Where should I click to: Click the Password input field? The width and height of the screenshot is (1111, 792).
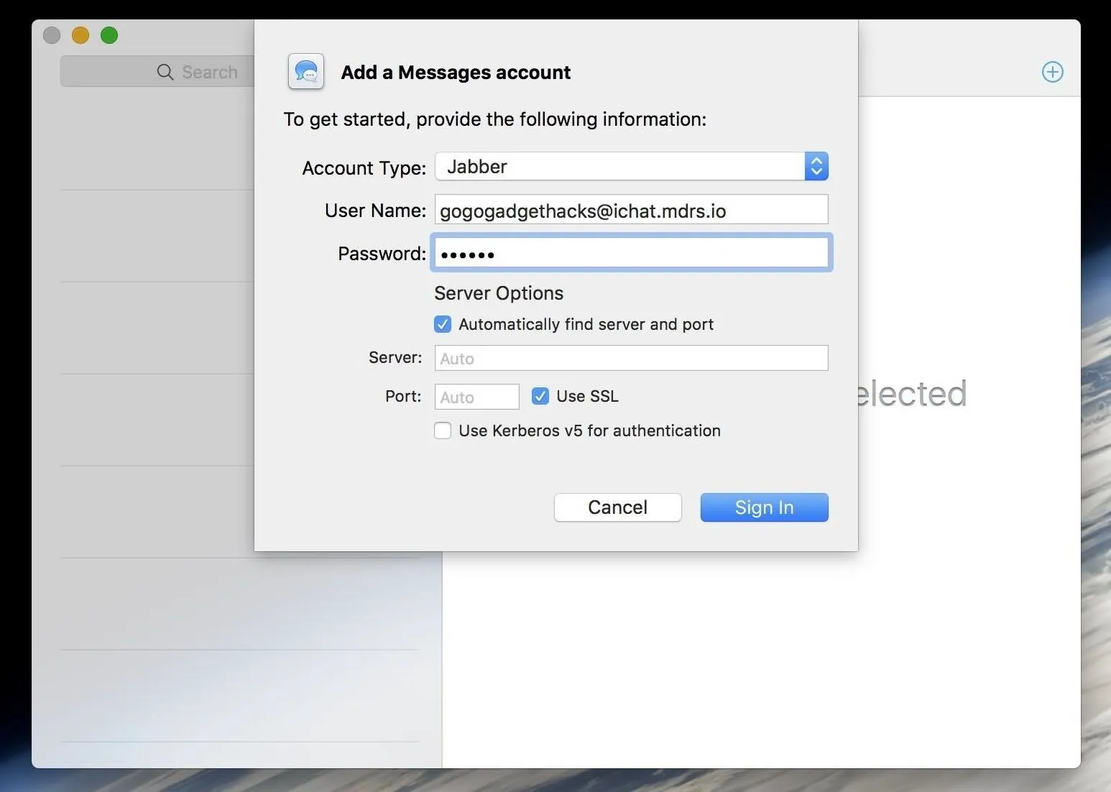pyautogui.click(x=632, y=253)
